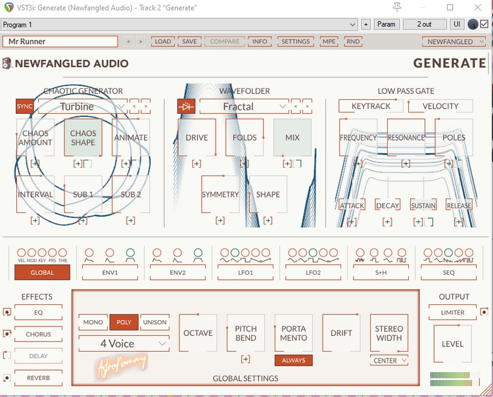The image size is (493, 397).
Task: Open the ENV2 tab
Action: tap(177, 273)
